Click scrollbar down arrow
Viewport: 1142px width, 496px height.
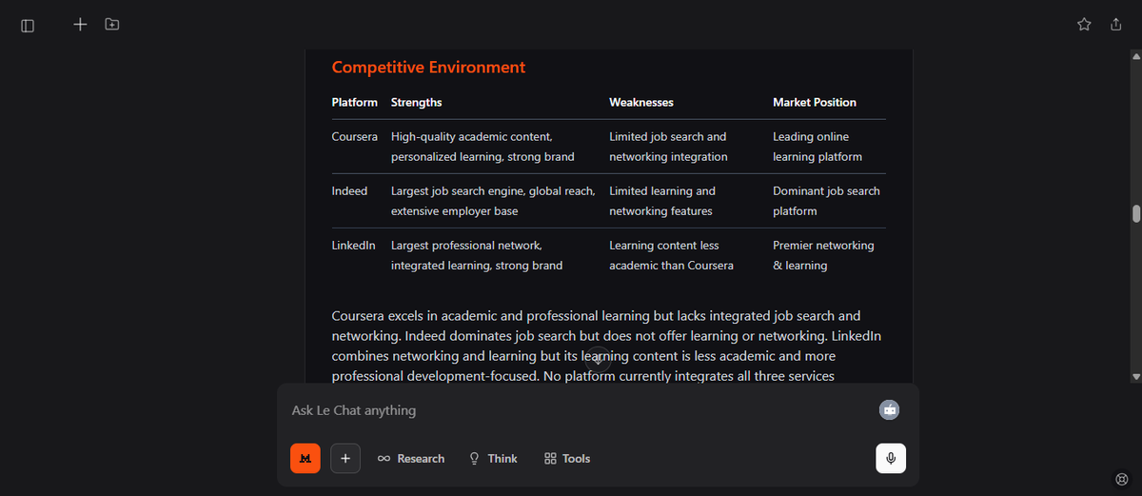(1136, 377)
